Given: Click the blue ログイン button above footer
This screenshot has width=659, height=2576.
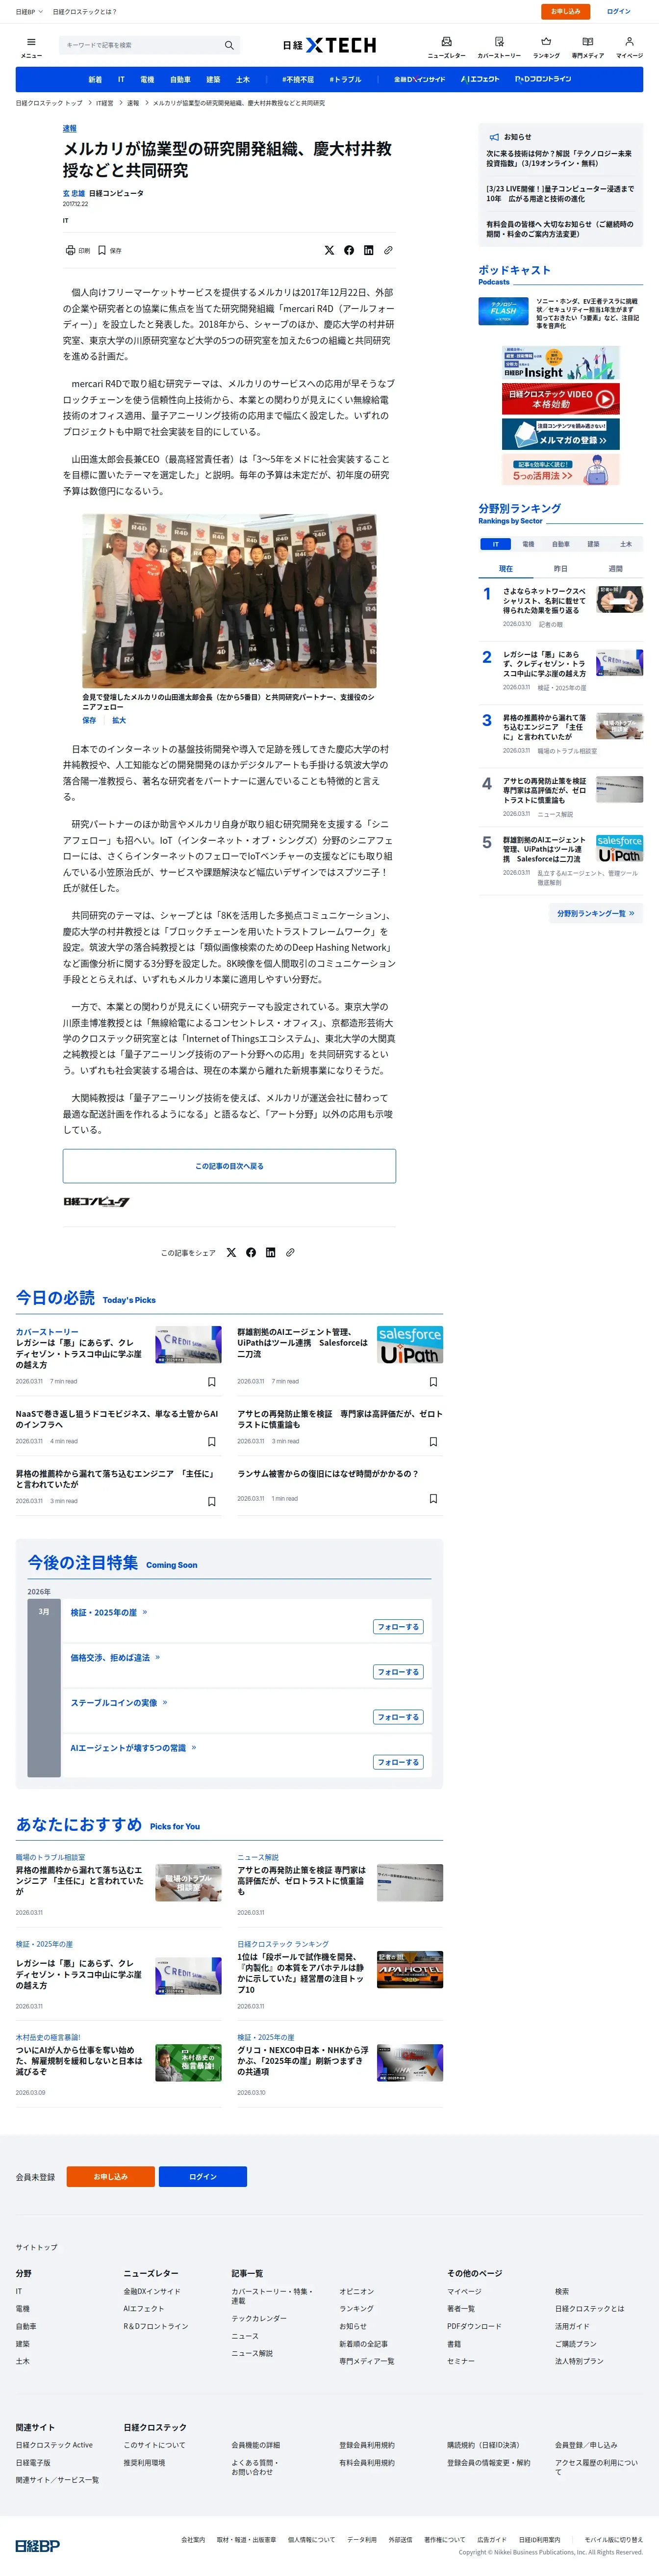Looking at the screenshot, I should coord(203,2177).
